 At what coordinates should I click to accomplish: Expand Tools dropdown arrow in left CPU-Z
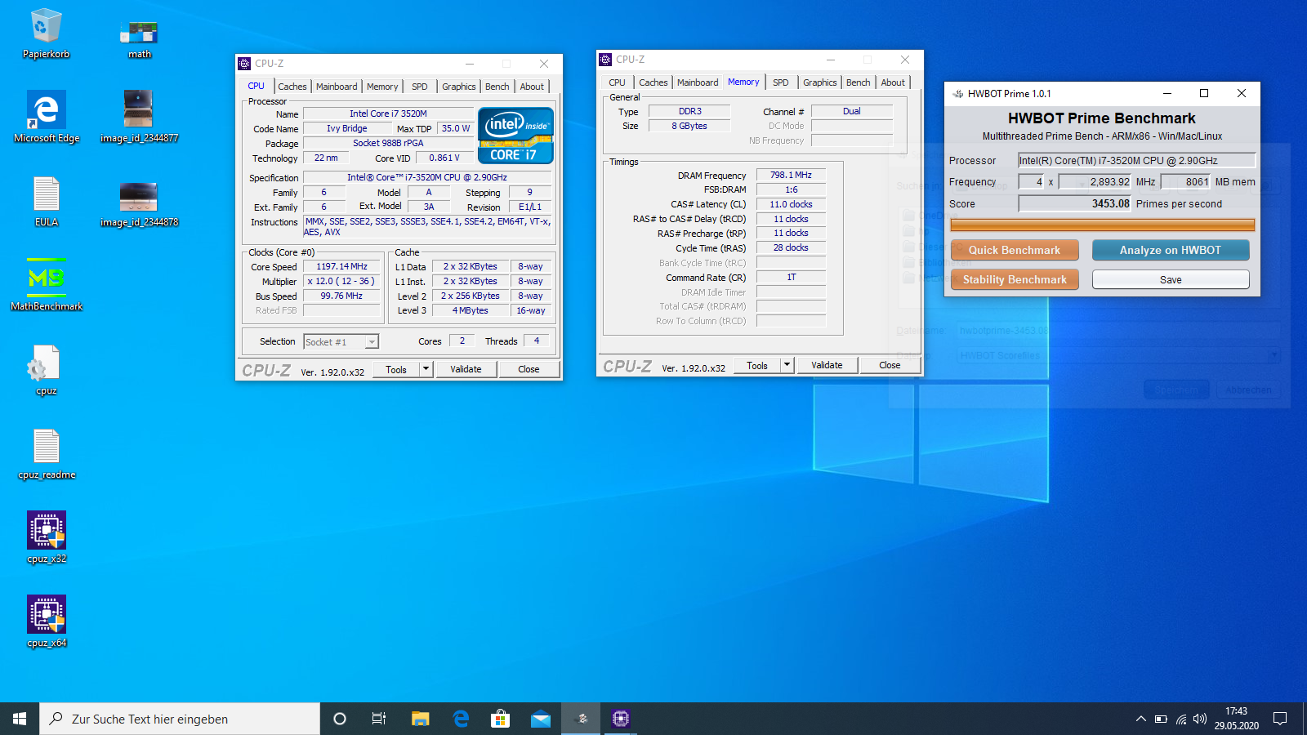click(426, 369)
